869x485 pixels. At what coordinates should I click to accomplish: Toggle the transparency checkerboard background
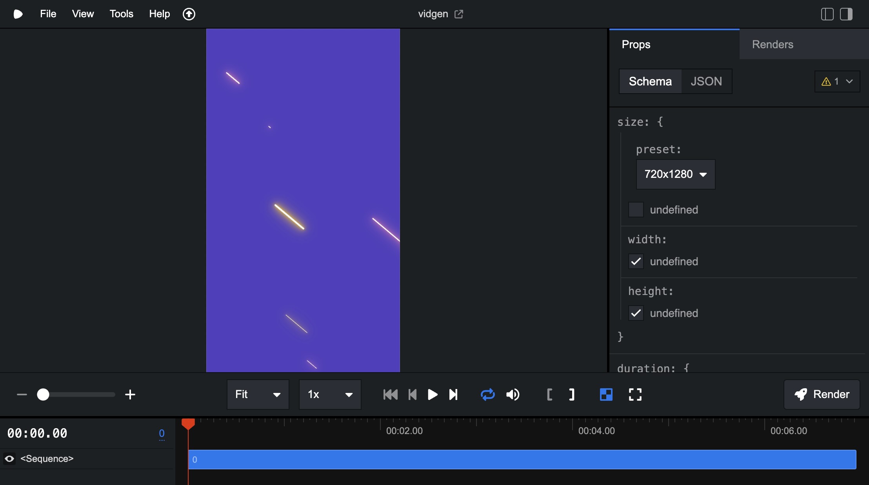[x=605, y=395]
